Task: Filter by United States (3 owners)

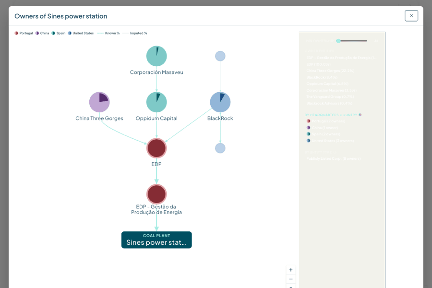Action: [x=330, y=141]
